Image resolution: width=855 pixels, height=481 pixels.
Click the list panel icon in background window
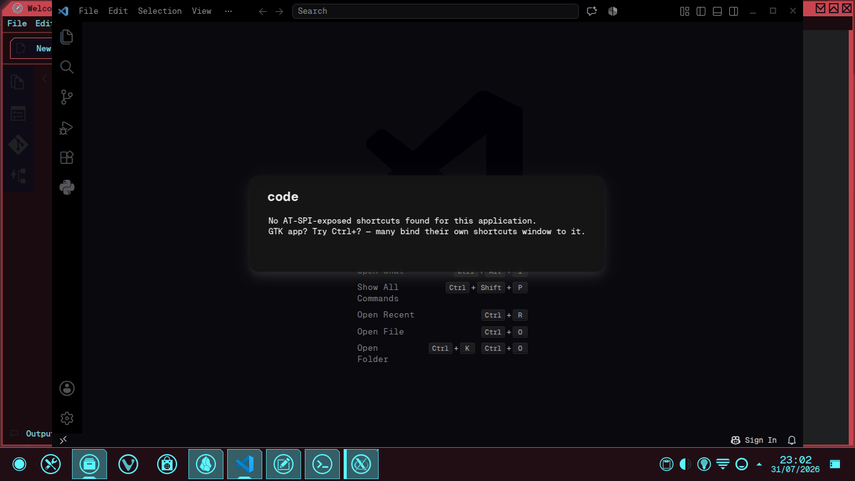click(x=18, y=113)
